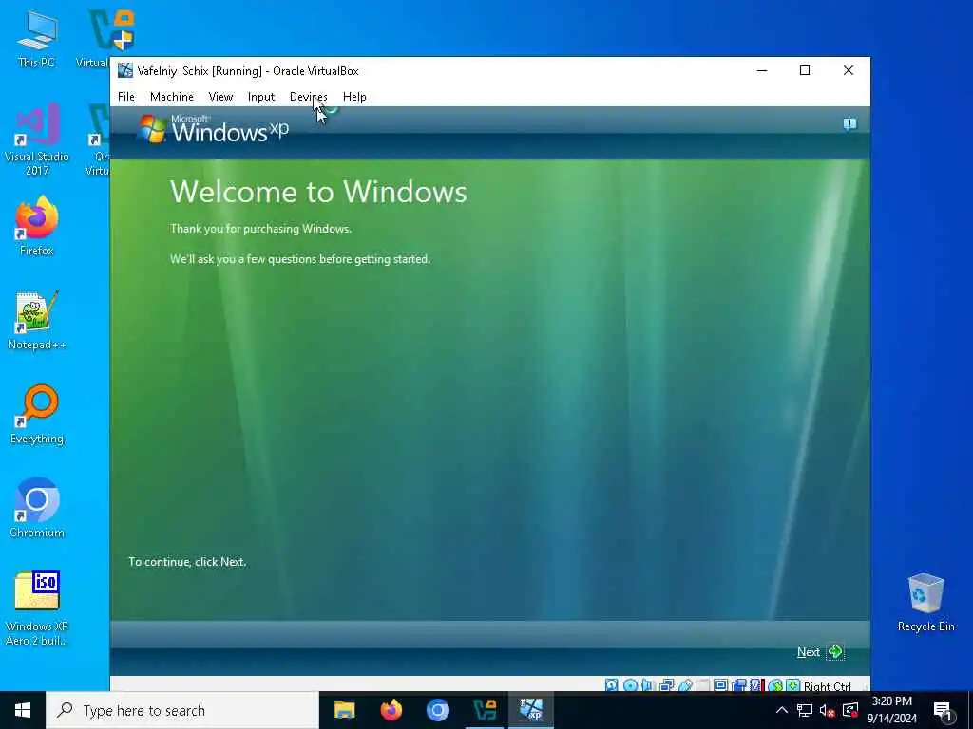Image resolution: width=973 pixels, height=729 pixels.
Task: Click the help icon in Windows XP setup header
Action: (x=849, y=124)
